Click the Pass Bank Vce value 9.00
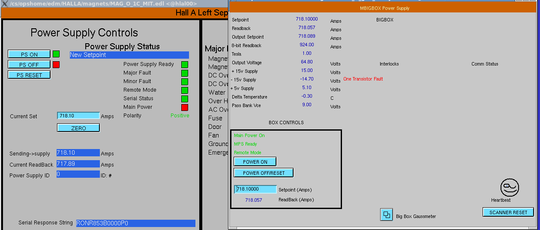The image size is (540, 230). pyautogui.click(x=307, y=105)
